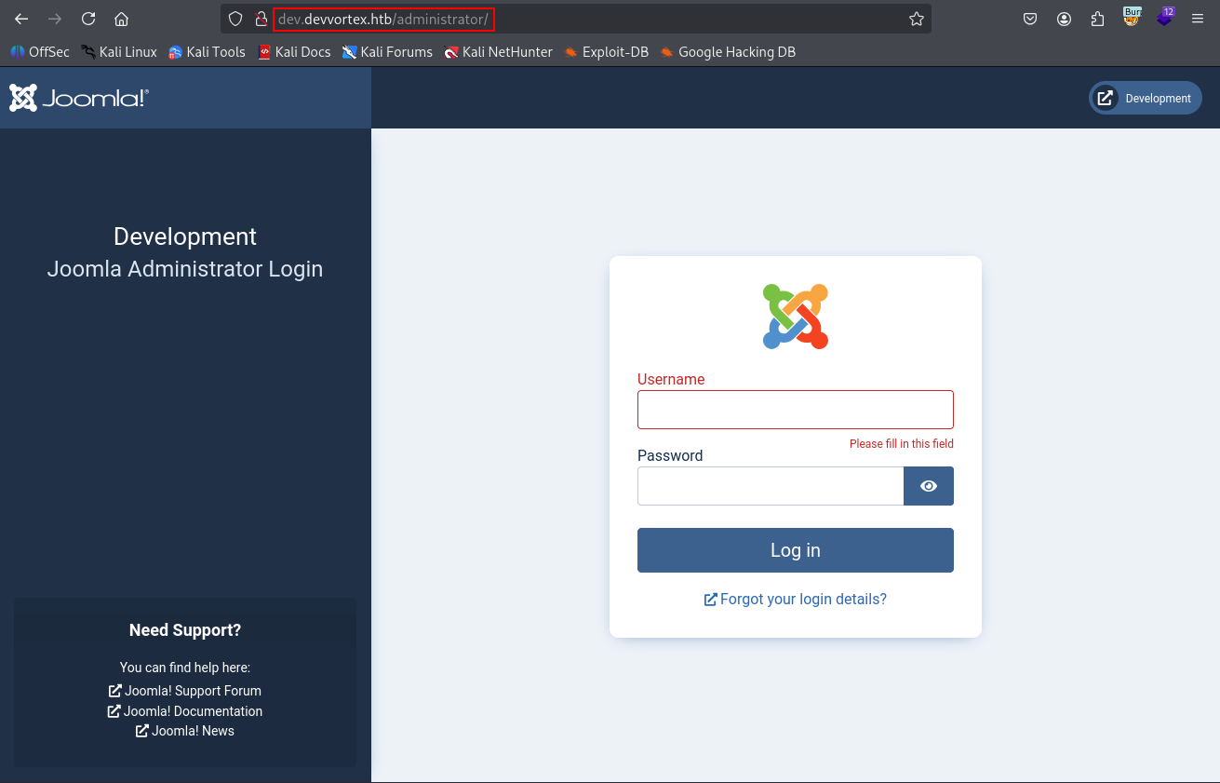The width and height of the screenshot is (1220, 783).
Task: Open the Kali Docs bookmark
Action: [x=294, y=52]
